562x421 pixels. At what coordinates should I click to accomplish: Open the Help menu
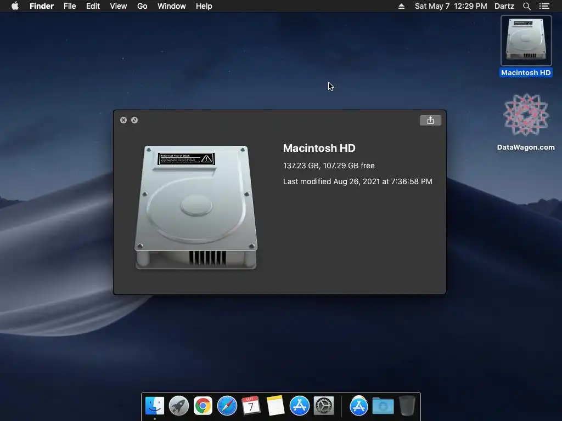coord(204,6)
